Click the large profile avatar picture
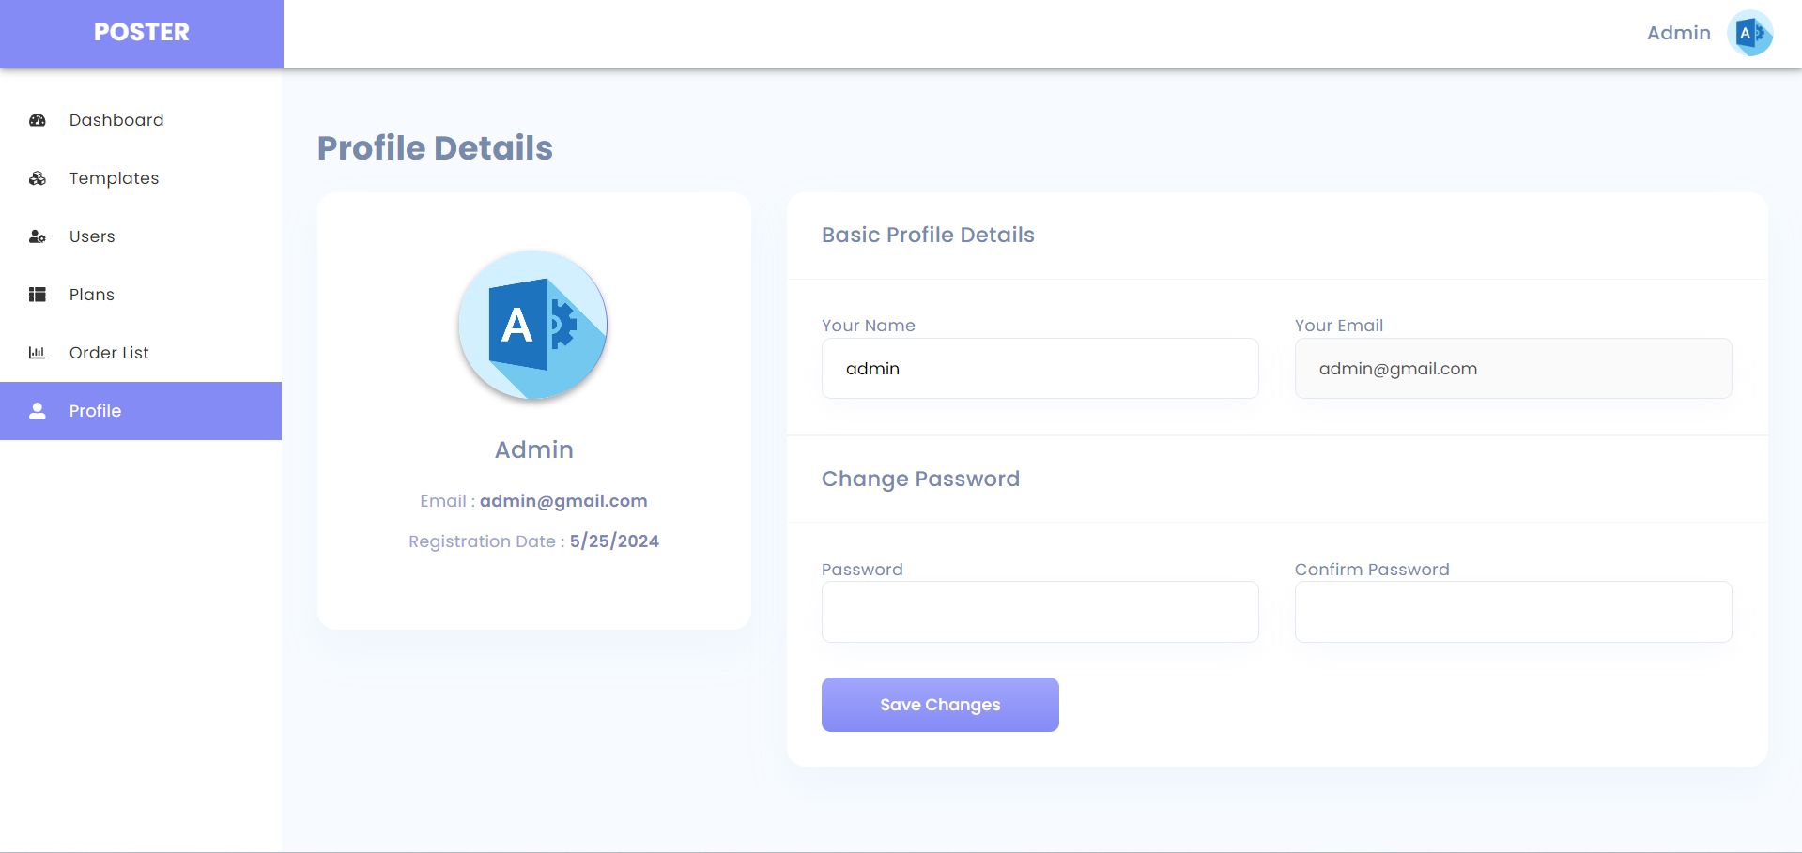Screen dimensions: 1802x853 [533, 325]
